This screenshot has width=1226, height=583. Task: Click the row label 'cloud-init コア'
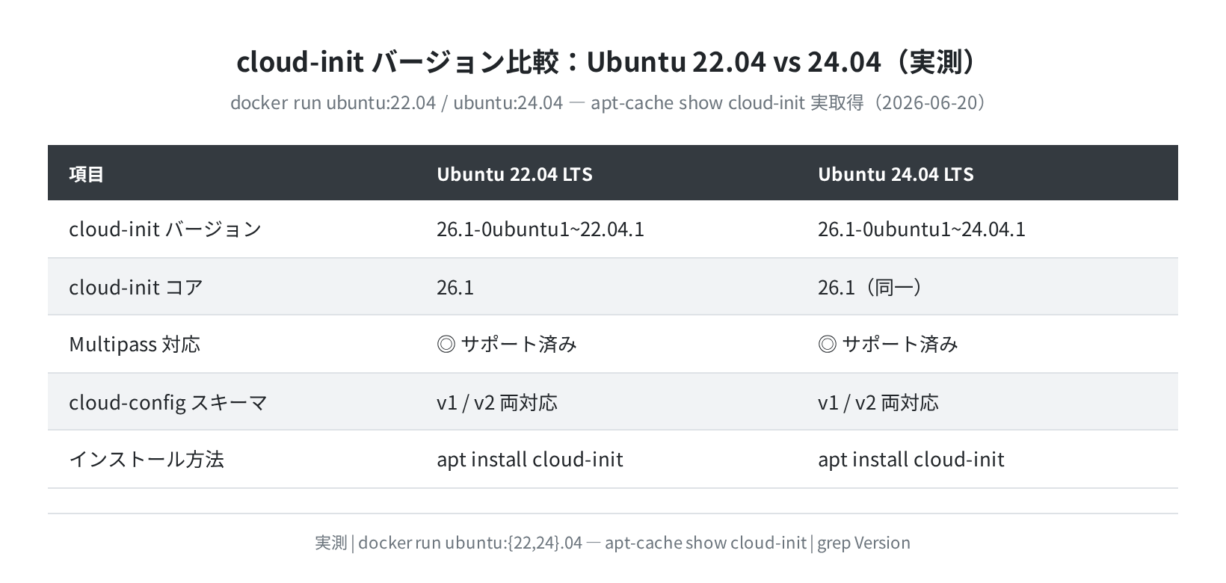[136, 287]
